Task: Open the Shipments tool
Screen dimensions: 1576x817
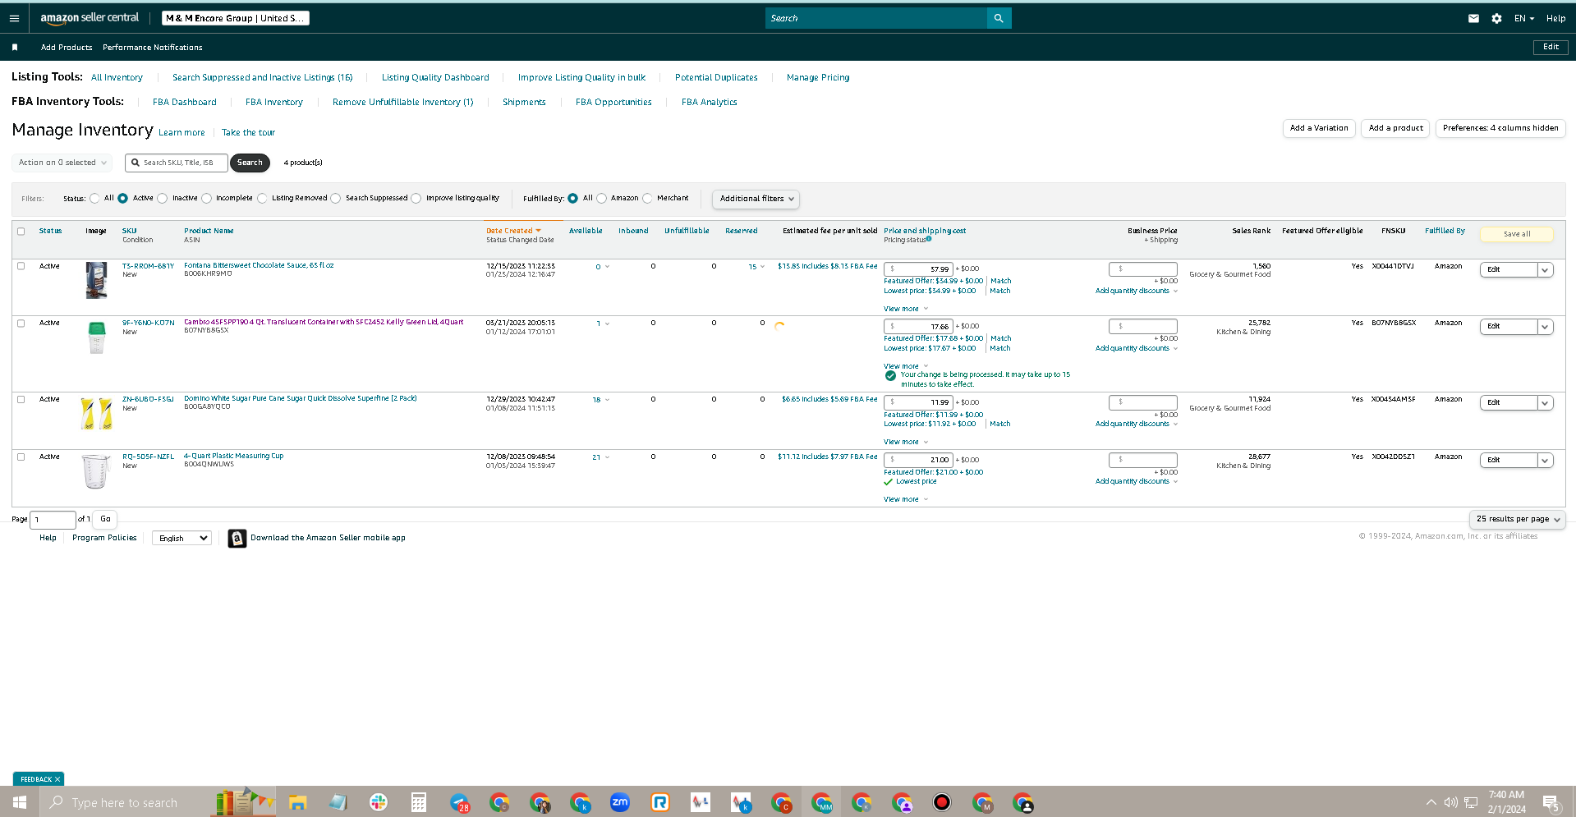Action: click(x=524, y=102)
